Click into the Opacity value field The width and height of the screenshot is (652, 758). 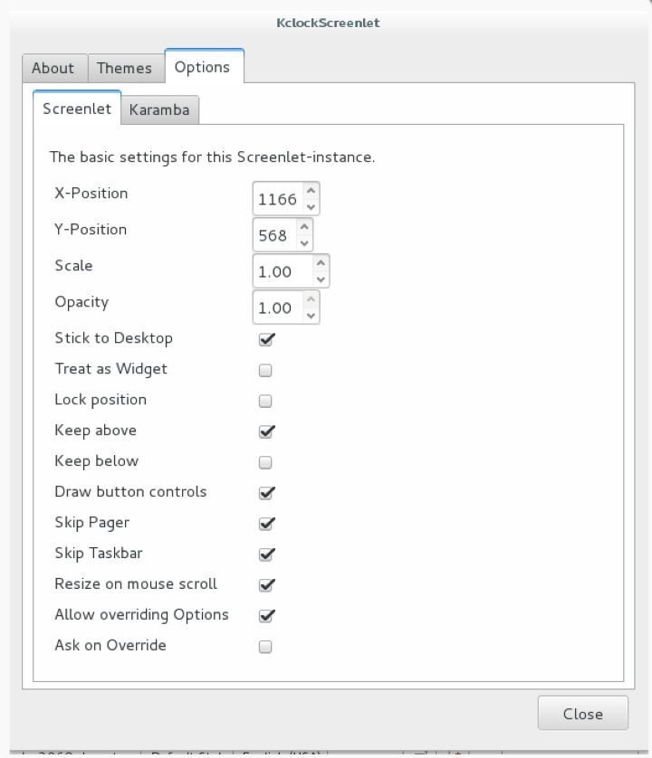click(275, 308)
